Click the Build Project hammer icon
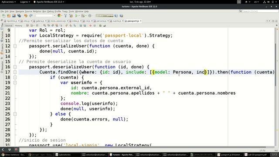 65,16
